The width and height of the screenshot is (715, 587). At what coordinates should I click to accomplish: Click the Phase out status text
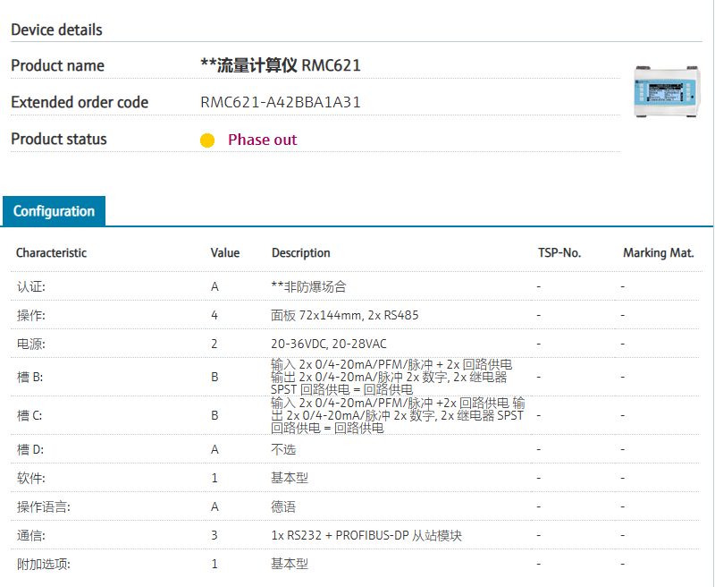click(262, 140)
